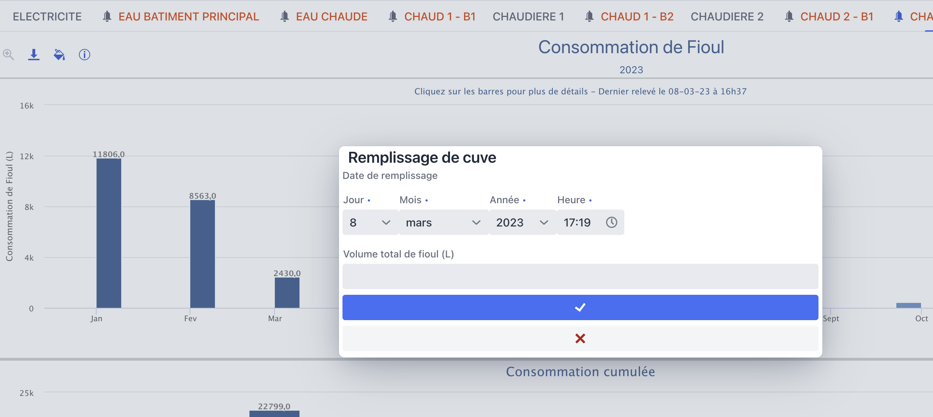Open the CHAUDIERE 2 tab

[727, 17]
